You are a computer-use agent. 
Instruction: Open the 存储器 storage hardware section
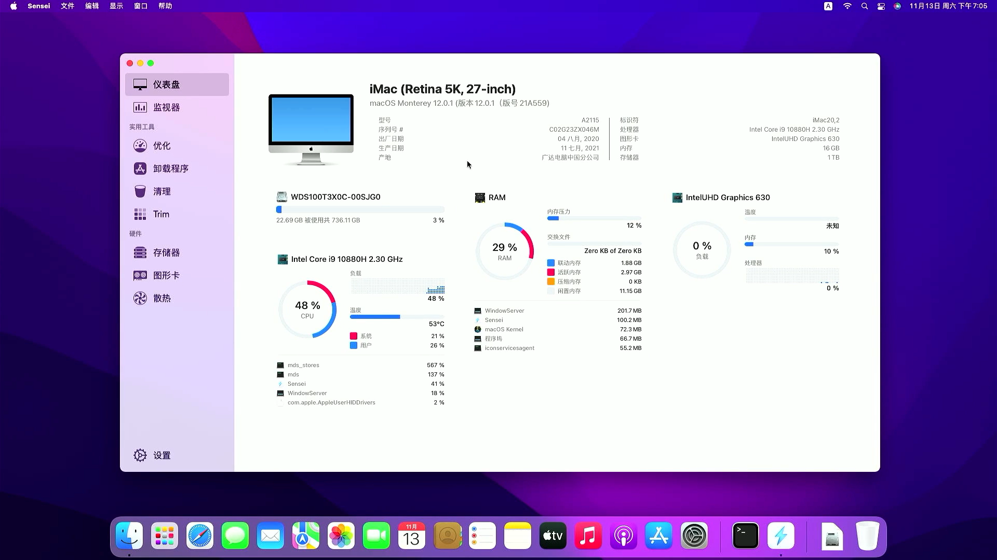pyautogui.click(x=166, y=253)
